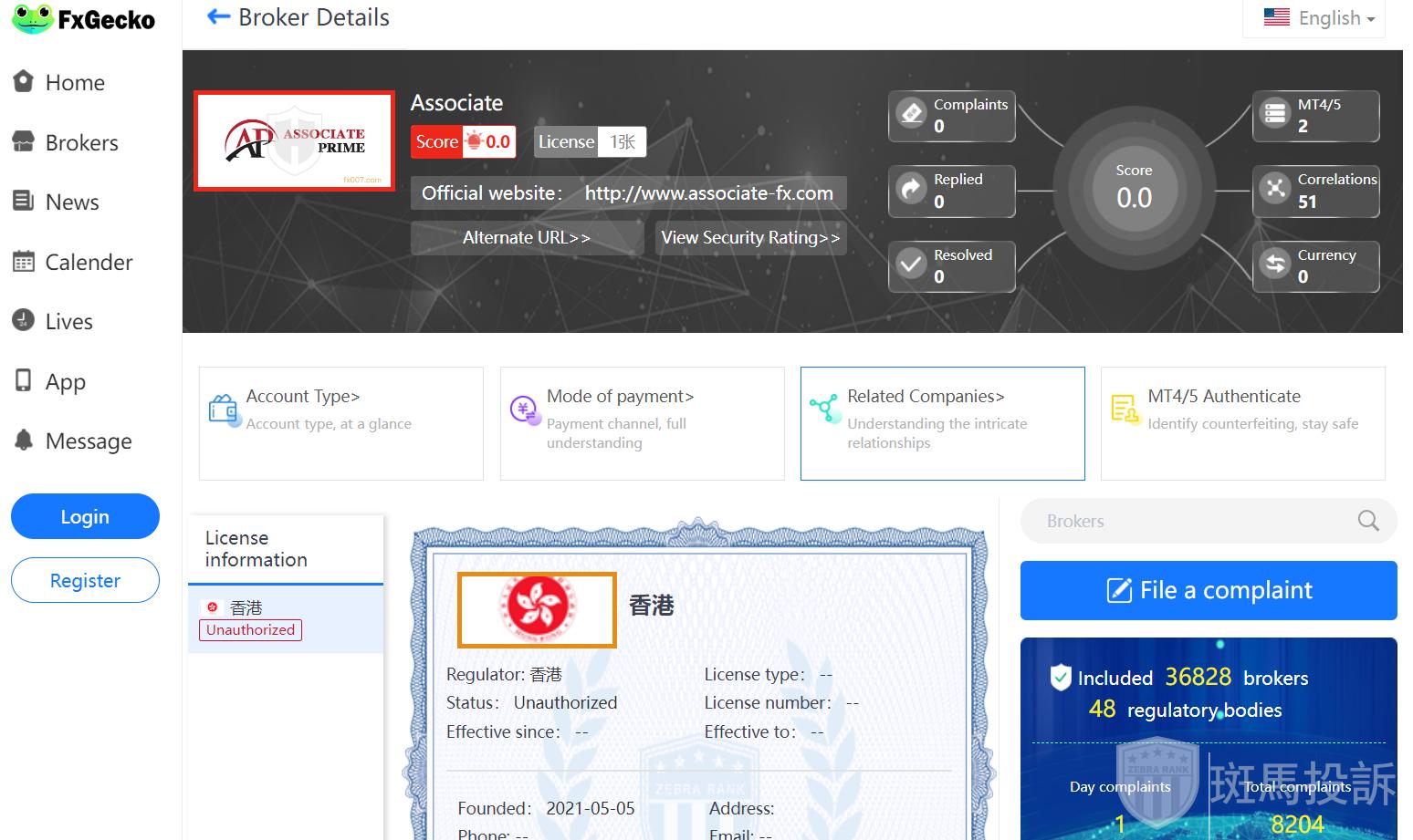Open the English language dropdown
1413x840 pixels.
point(1318,18)
